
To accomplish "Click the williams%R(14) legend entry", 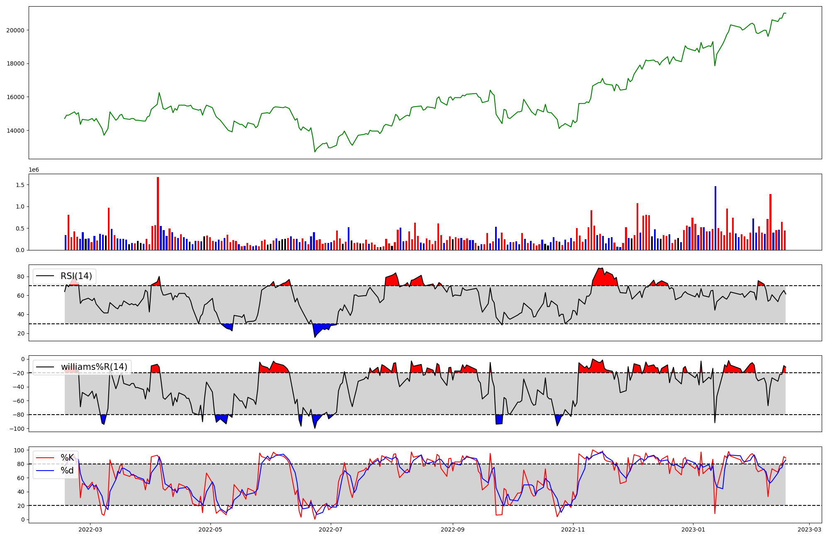I will click(94, 367).
